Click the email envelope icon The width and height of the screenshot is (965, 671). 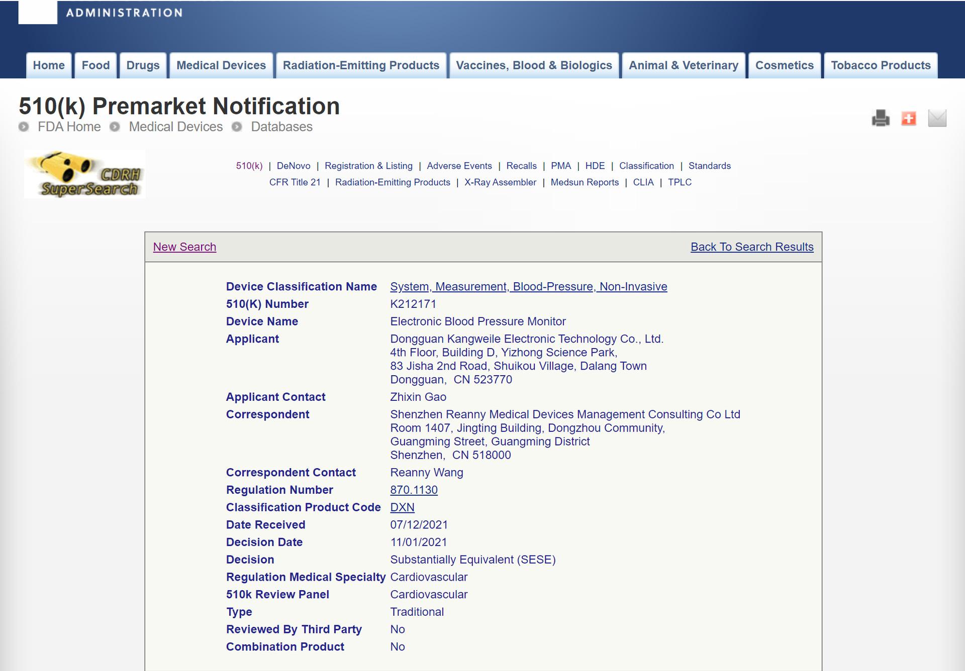pos(937,119)
